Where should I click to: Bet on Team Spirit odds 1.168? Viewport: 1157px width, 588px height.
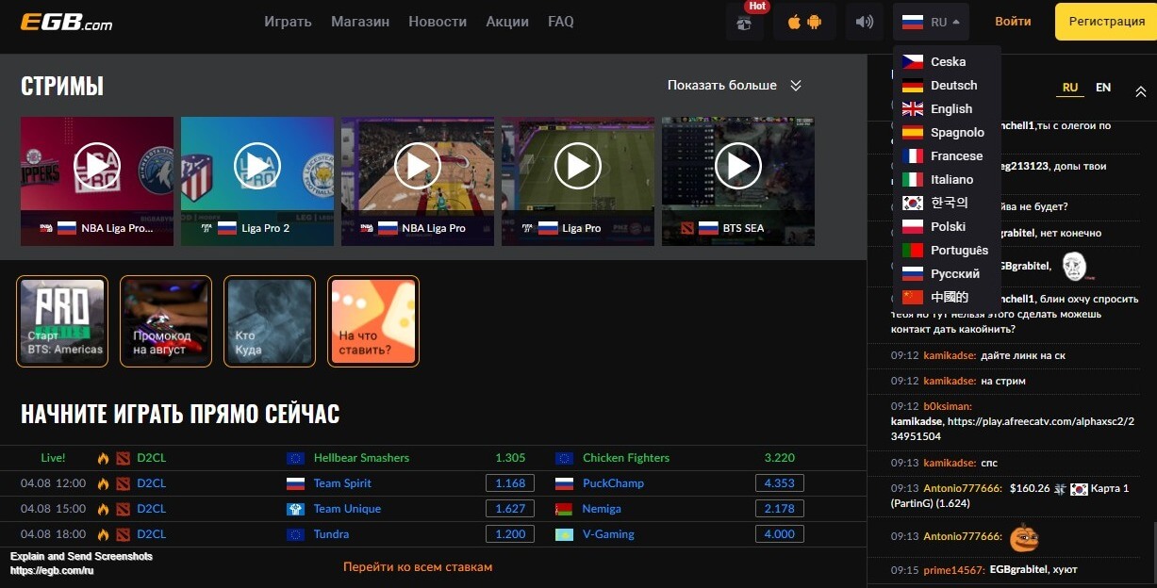pyautogui.click(x=510, y=483)
